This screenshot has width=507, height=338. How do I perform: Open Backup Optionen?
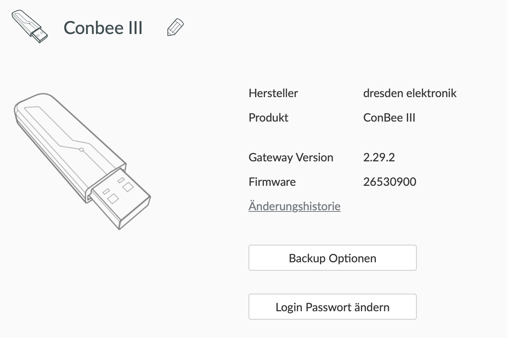point(332,258)
